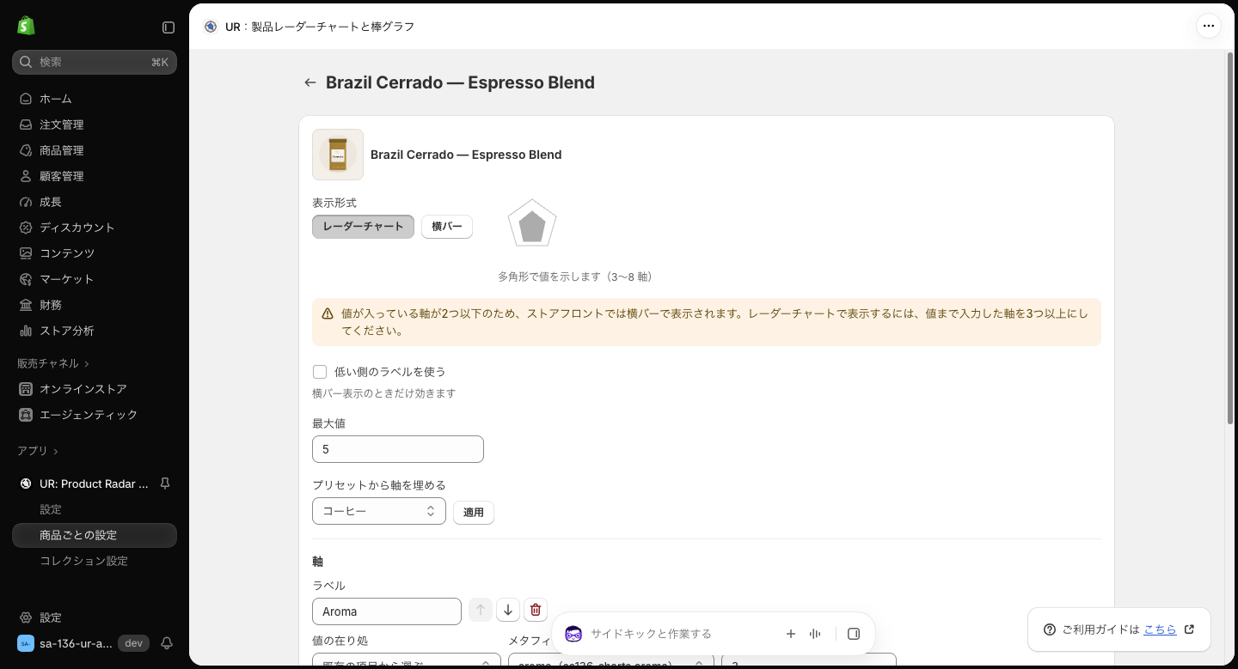This screenshot has width=1238, height=669.
Task: Navigate to ストア分析
Action: (x=95, y=331)
